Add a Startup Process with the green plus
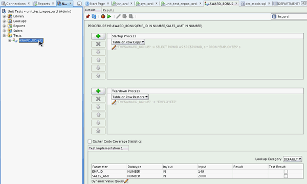 (98, 36)
